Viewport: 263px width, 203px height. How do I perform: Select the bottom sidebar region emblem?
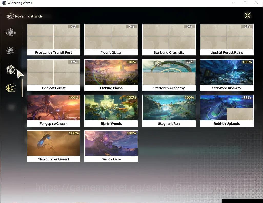point(11,88)
